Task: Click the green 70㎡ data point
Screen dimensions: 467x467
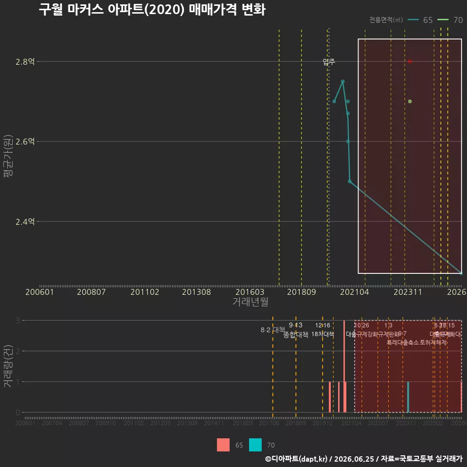Action: point(410,102)
